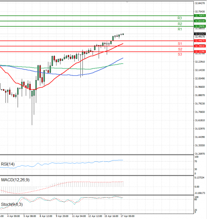Click the 12 Apr 12:00 time label
The width and height of the screenshot is (207, 219).
coord(95,216)
